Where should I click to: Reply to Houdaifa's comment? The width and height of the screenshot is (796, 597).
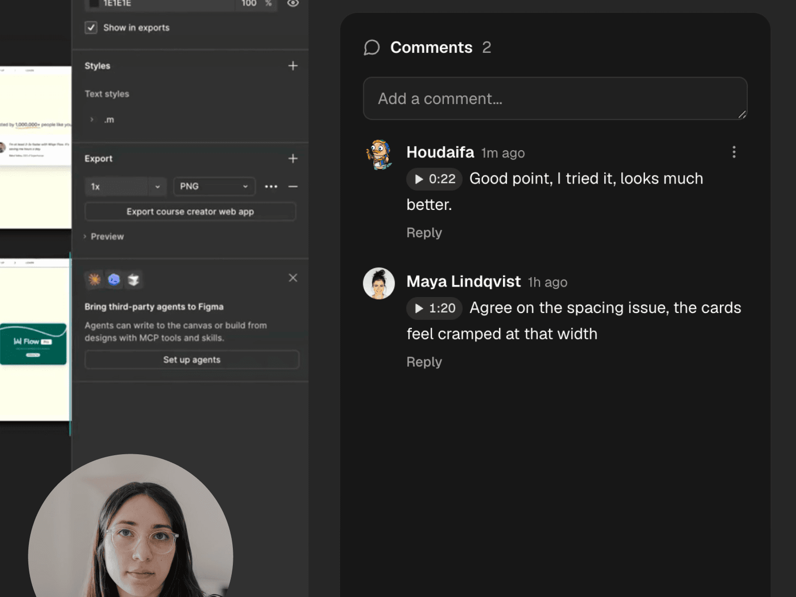point(424,233)
